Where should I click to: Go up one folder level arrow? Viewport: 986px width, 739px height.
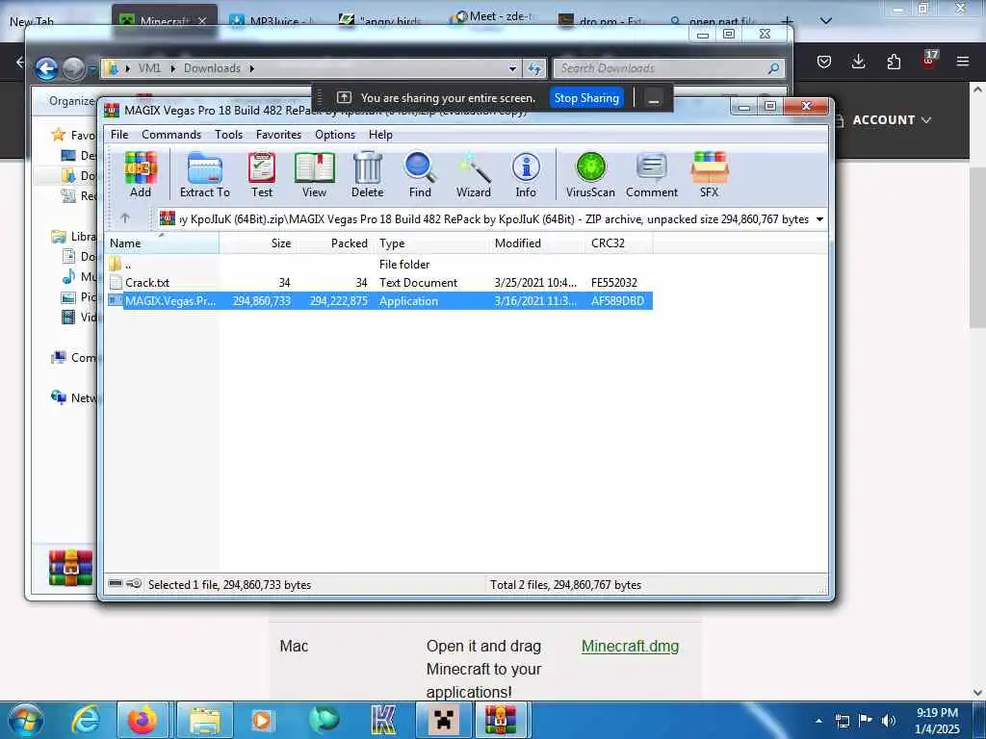125,218
